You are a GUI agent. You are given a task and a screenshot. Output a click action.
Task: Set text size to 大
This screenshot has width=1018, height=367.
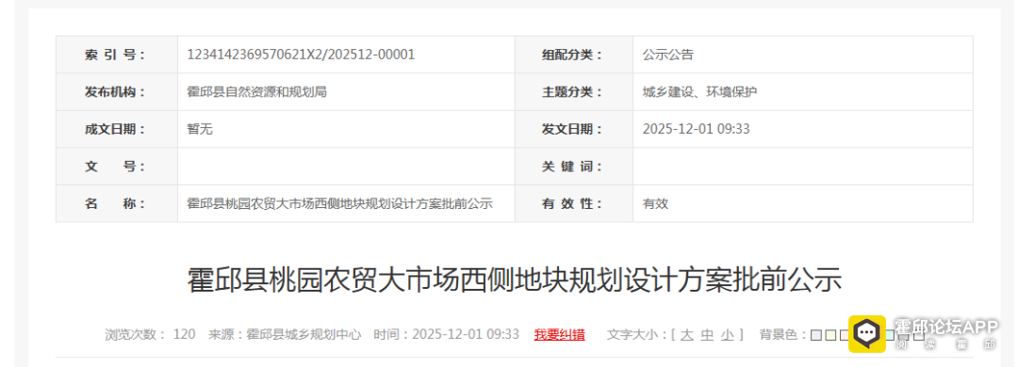(687, 335)
